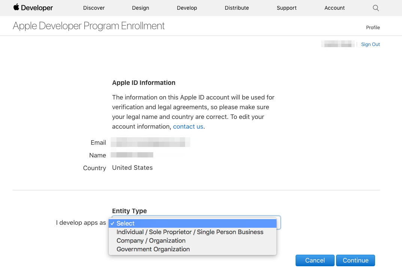402x273 pixels.
Task: Open search with the magnifier icon
Action: (x=376, y=8)
